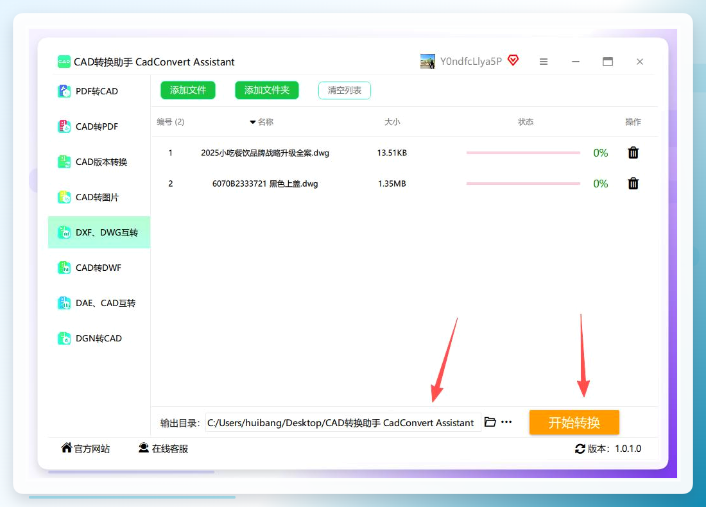Select the CAD转DWF label

click(99, 268)
